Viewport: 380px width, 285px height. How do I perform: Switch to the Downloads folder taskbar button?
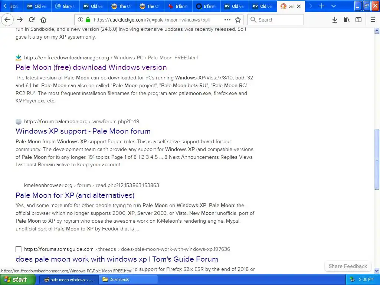coord(128,280)
